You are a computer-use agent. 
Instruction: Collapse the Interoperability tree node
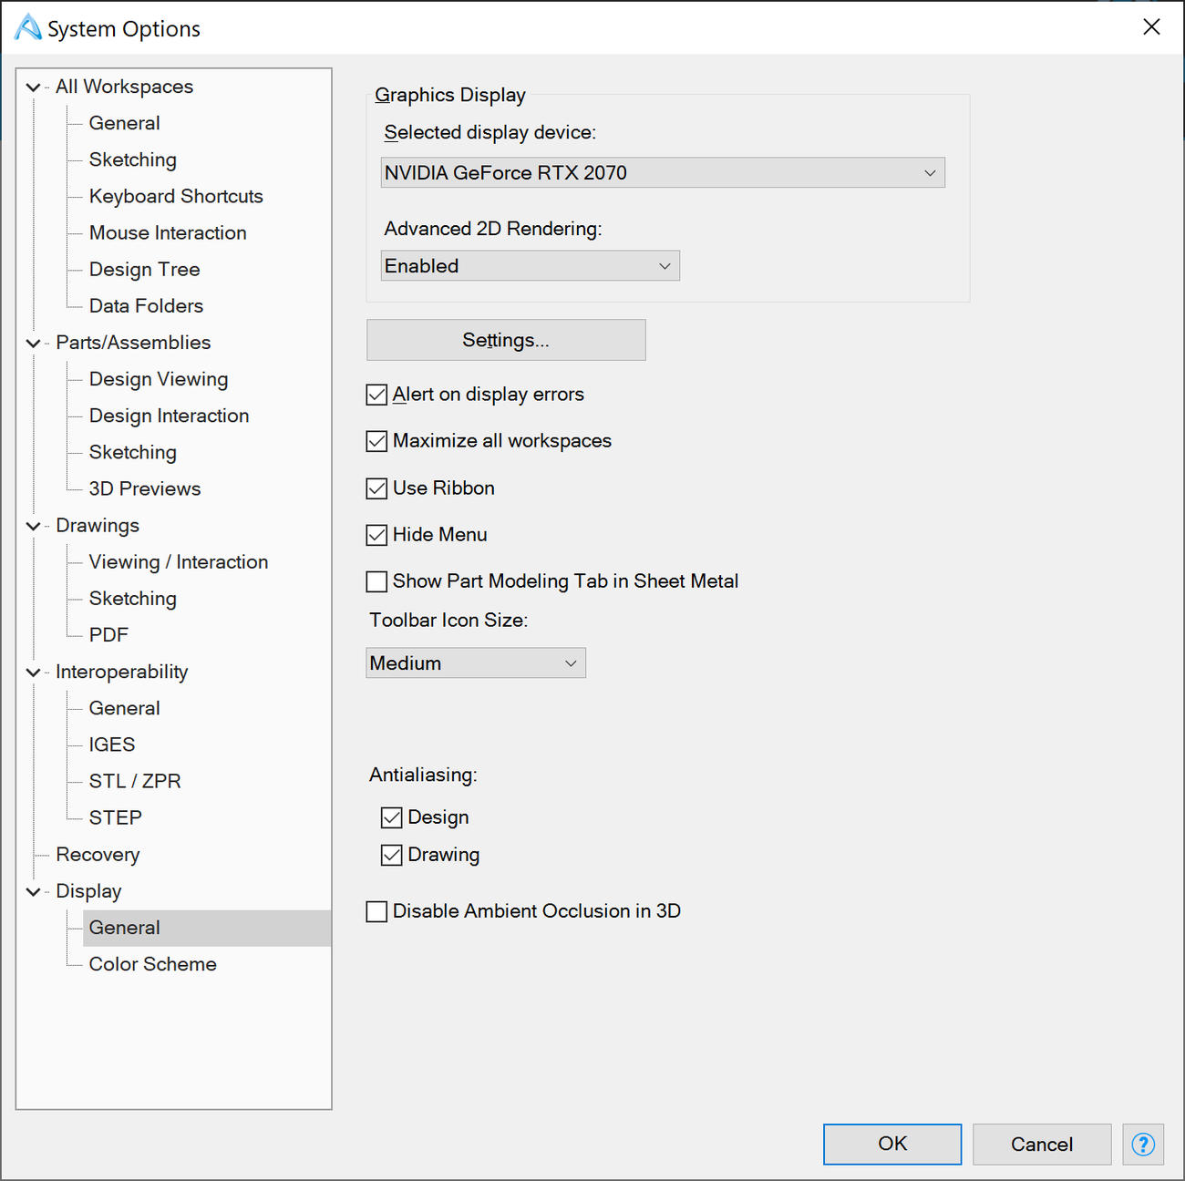(x=34, y=673)
